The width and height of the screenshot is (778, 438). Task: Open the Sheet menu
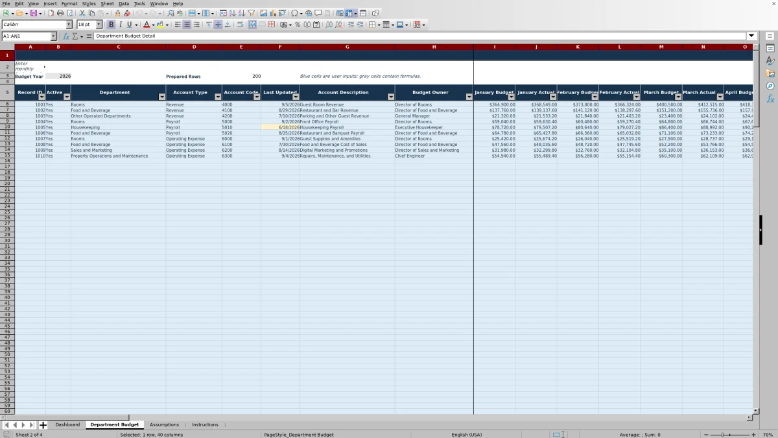click(107, 3)
